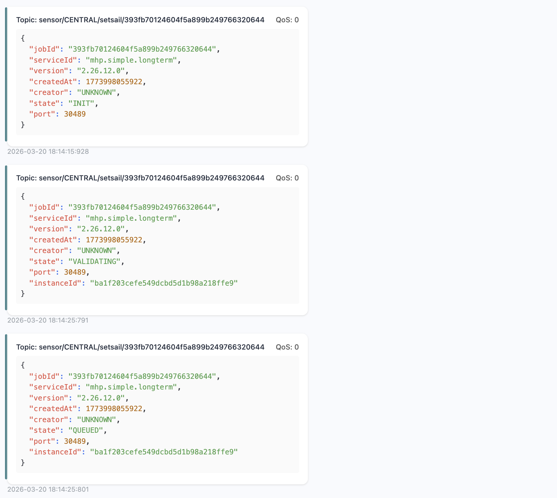Click QoS: 0 label on the QUEUED message

tap(287, 347)
